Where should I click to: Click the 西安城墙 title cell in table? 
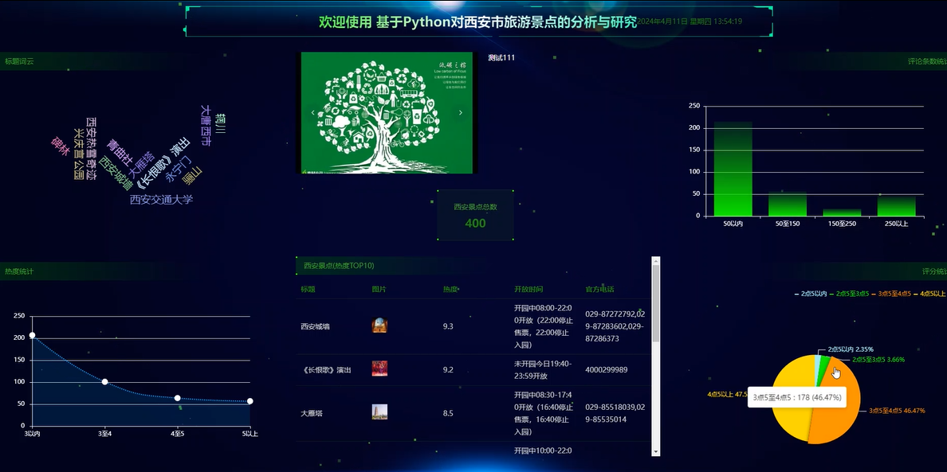[x=315, y=326]
